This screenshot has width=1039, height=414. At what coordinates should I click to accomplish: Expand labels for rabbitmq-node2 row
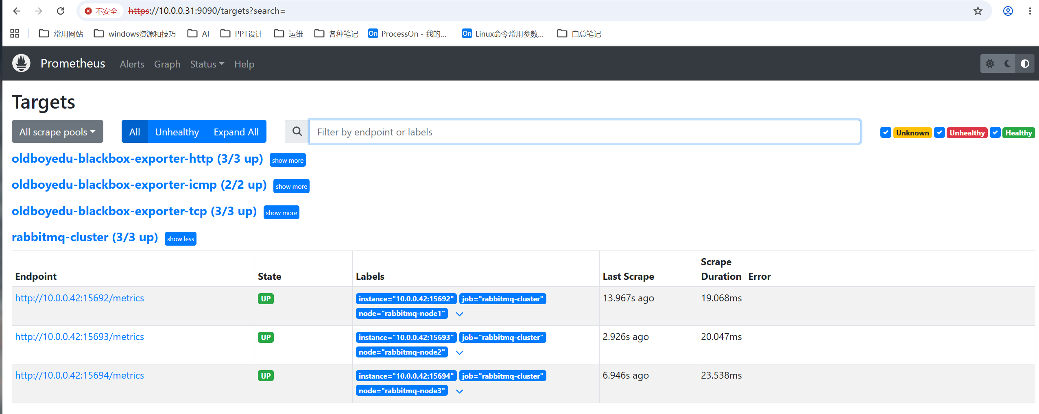click(x=460, y=352)
